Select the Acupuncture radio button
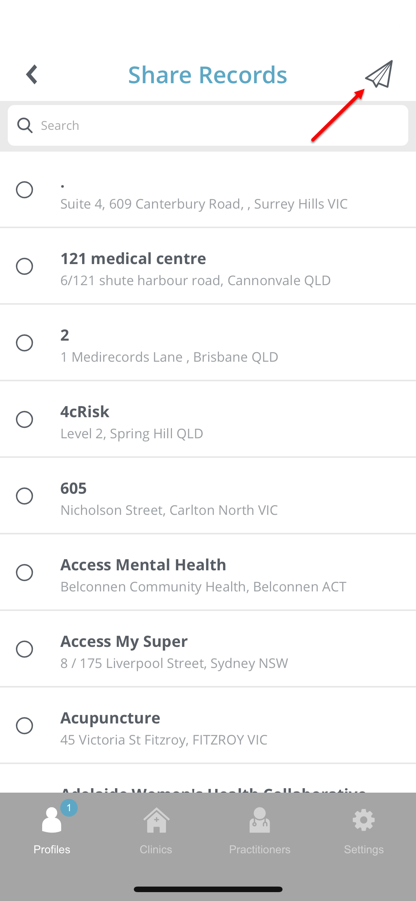The width and height of the screenshot is (416, 901). click(x=24, y=726)
